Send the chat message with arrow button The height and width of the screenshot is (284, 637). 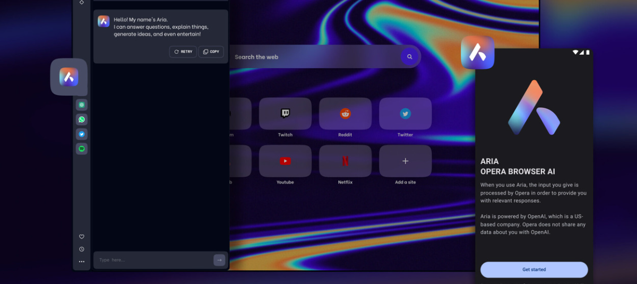219,260
